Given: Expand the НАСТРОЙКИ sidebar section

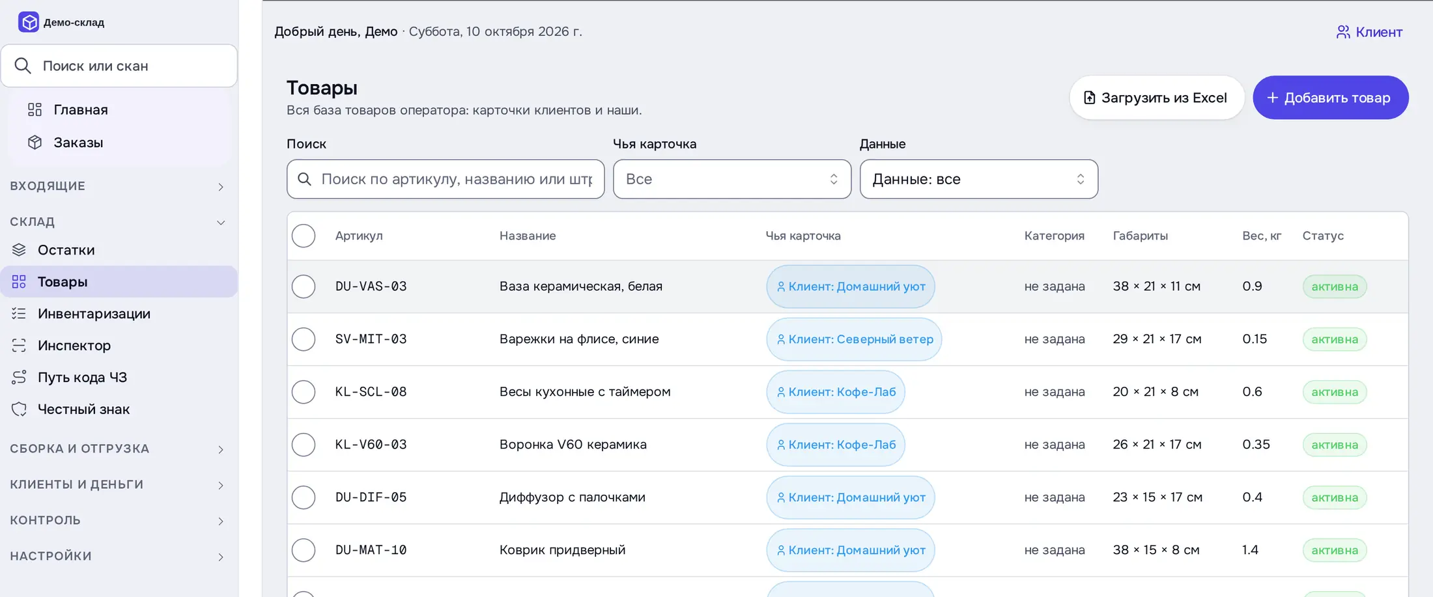Looking at the screenshot, I should pos(119,556).
